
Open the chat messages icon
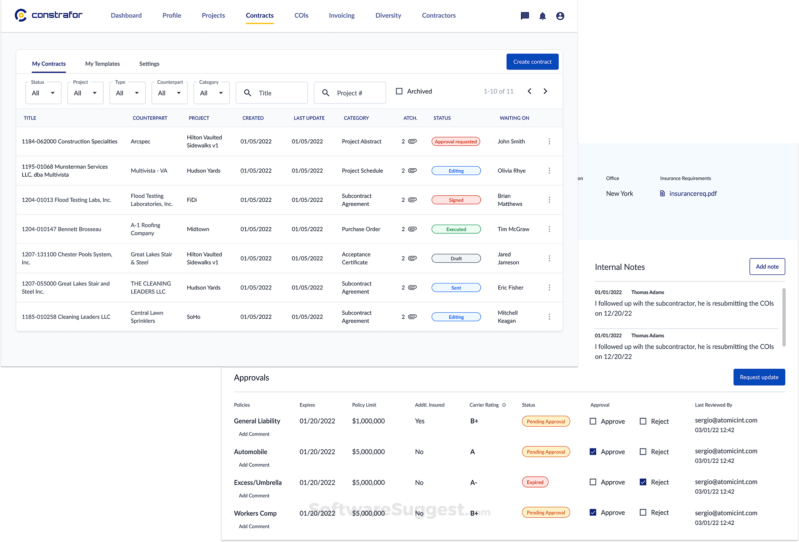525,16
